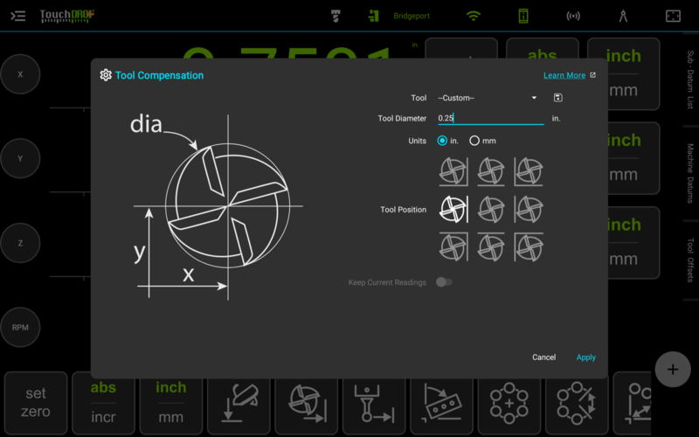Tap the tool compensation endmill icon in the bottom toolbar

click(x=307, y=403)
